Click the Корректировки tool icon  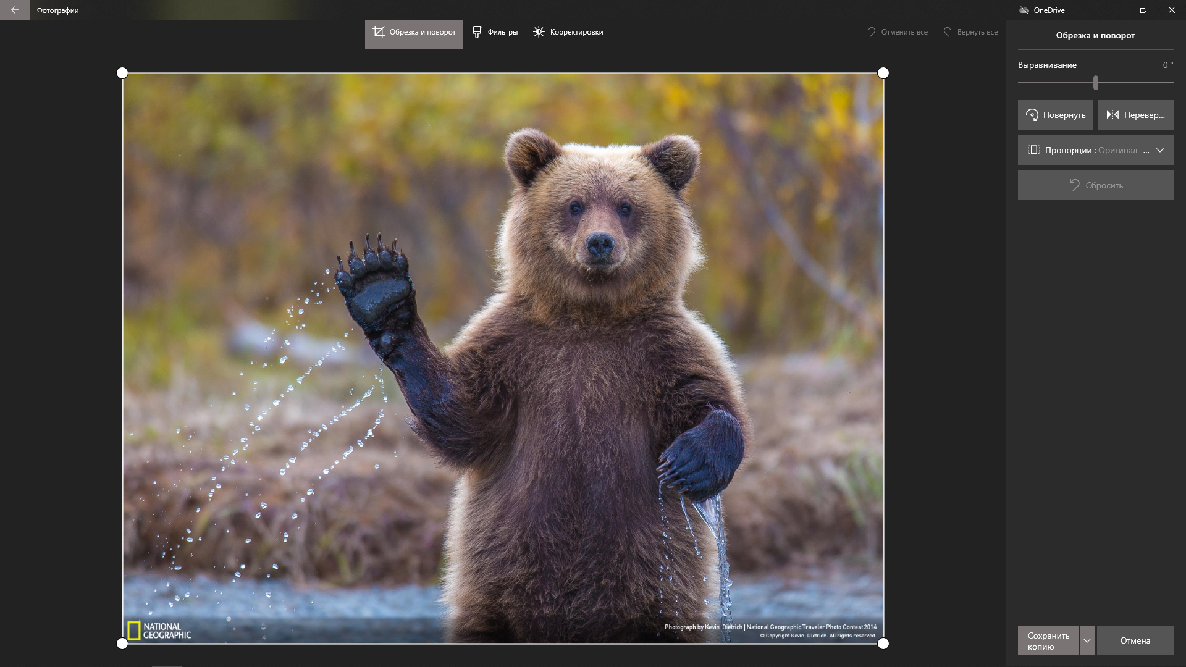[537, 31]
